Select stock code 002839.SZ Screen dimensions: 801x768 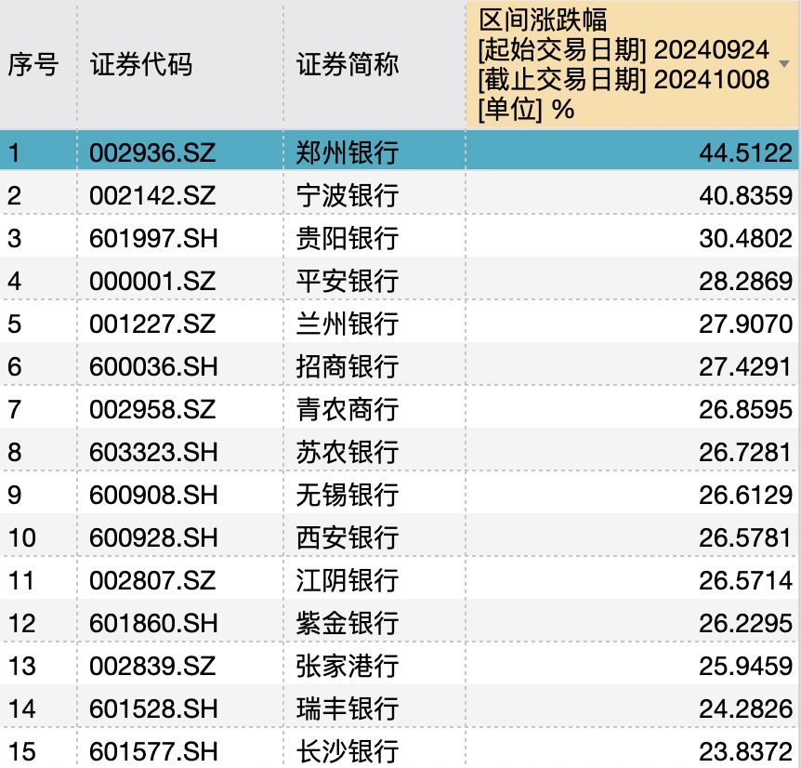(x=152, y=666)
